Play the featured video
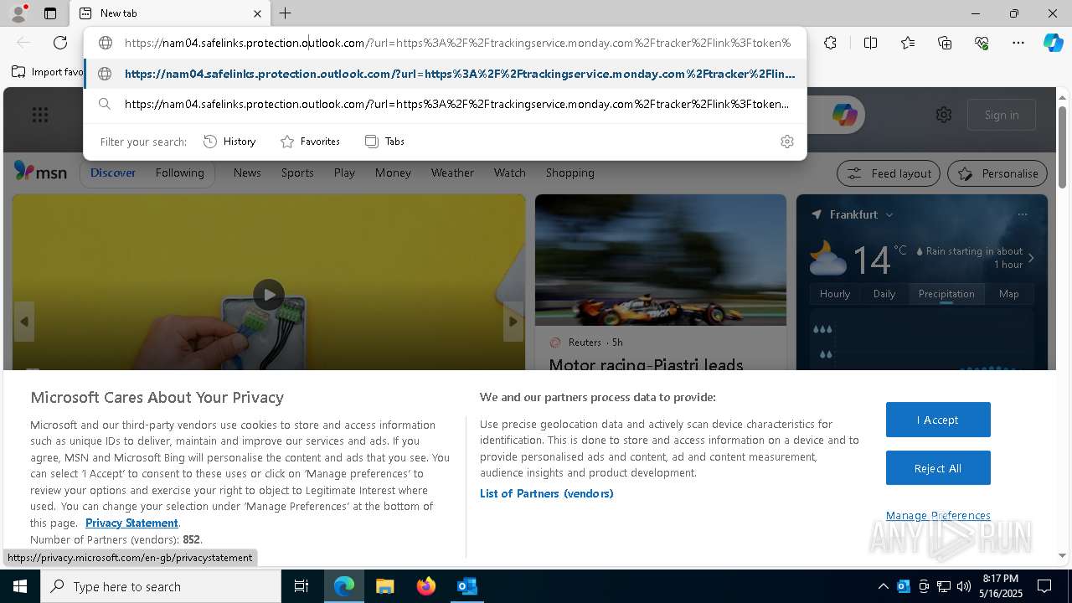 [x=269, y=294]
